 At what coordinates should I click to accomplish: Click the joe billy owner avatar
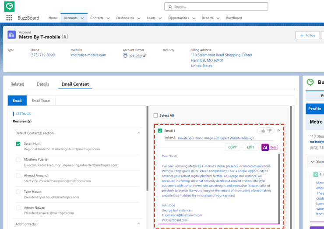125,56
